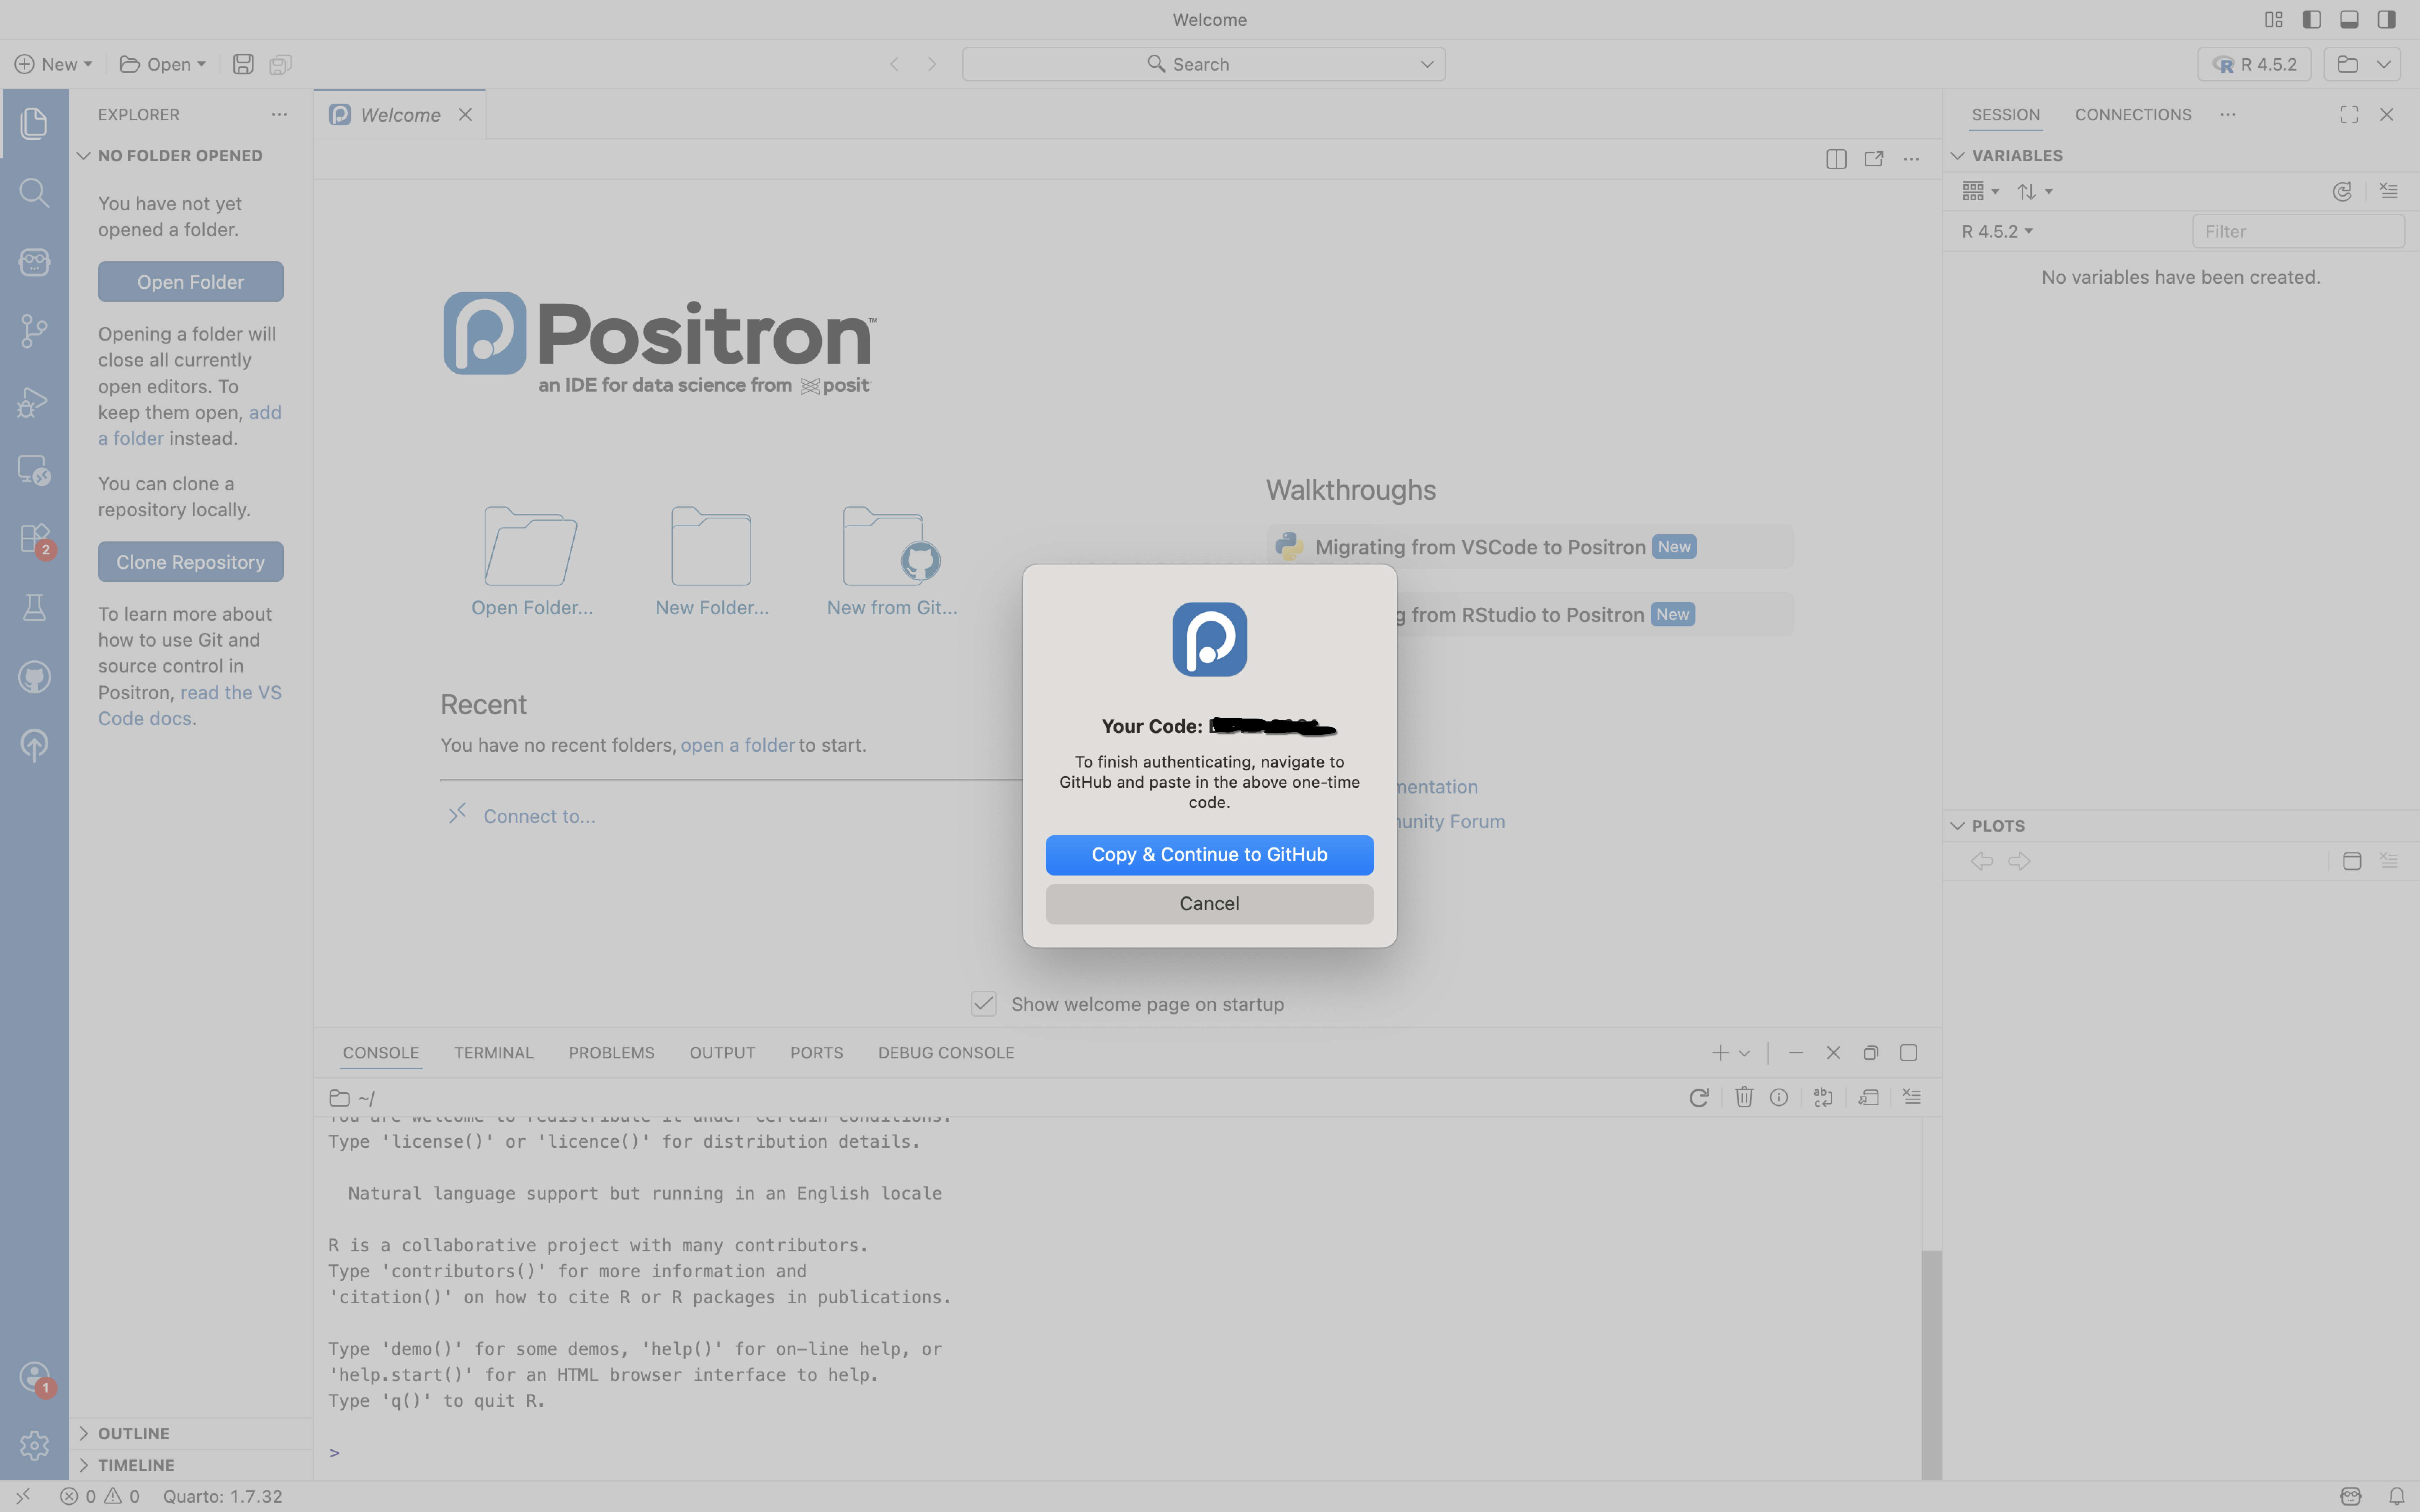Uncheck Show welcome page on startup
The image size is (2420, 1512).
(x=983, y=1004)
